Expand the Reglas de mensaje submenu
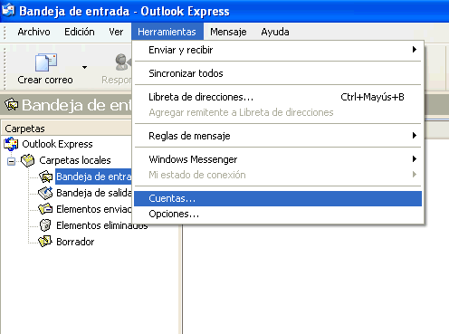Viewport: 449px width, 334px height. click(x=278, y=136)
